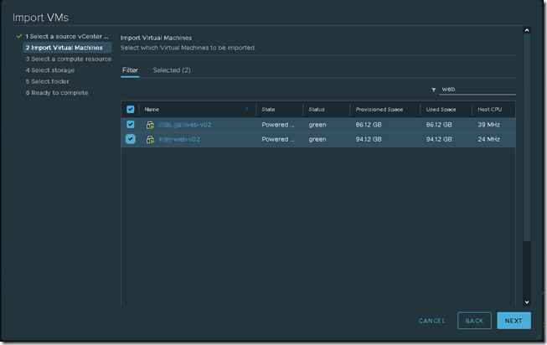547x345 pixels.
Task: Sort by Used Space column header
Action: click(x=441, y=110)
